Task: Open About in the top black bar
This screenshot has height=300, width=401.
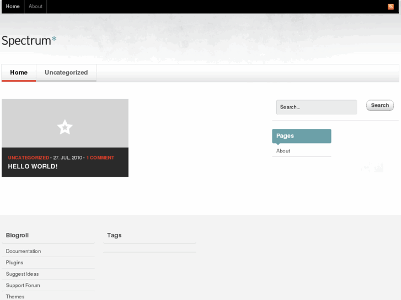Action: coord(35,7)
